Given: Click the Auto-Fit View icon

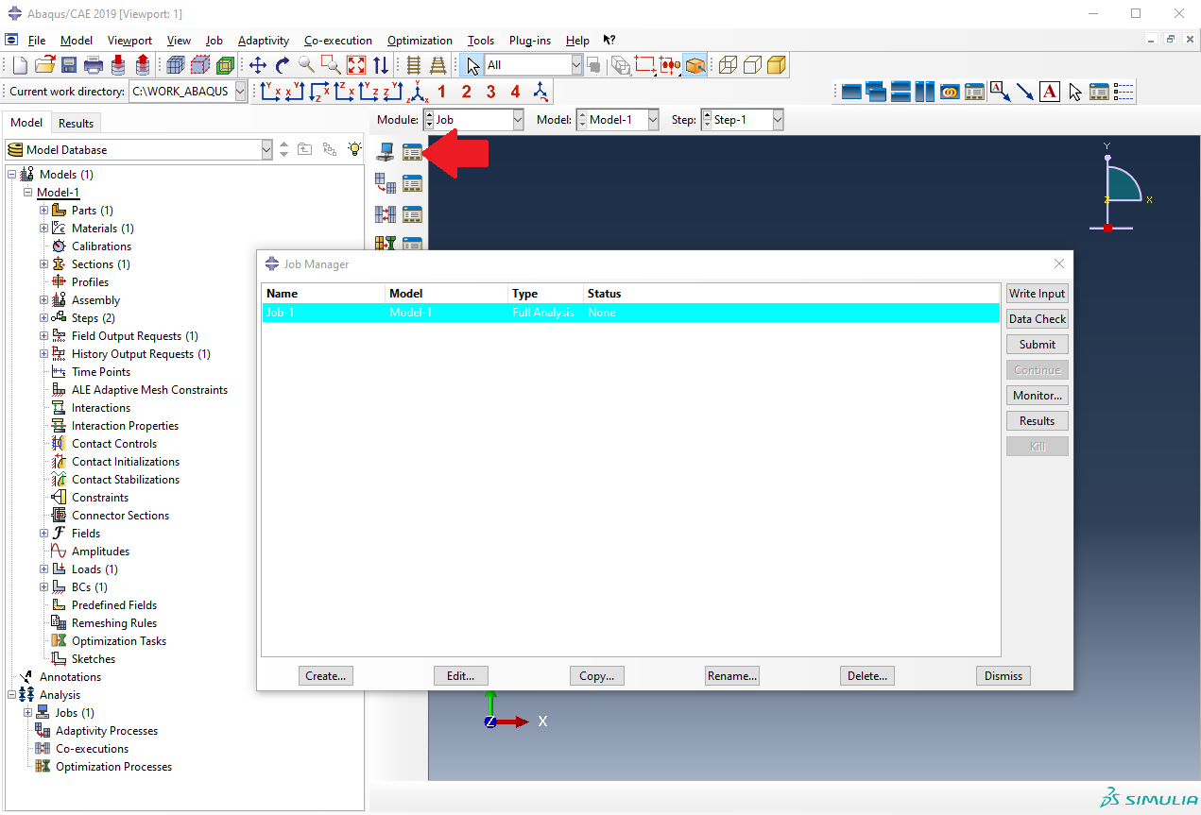Looking at the screenshot, I should coord(356,65).
